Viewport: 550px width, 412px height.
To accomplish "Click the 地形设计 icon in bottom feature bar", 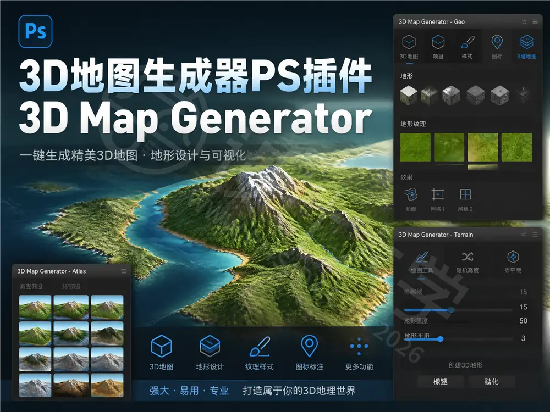I will click(x=210, y=346).
